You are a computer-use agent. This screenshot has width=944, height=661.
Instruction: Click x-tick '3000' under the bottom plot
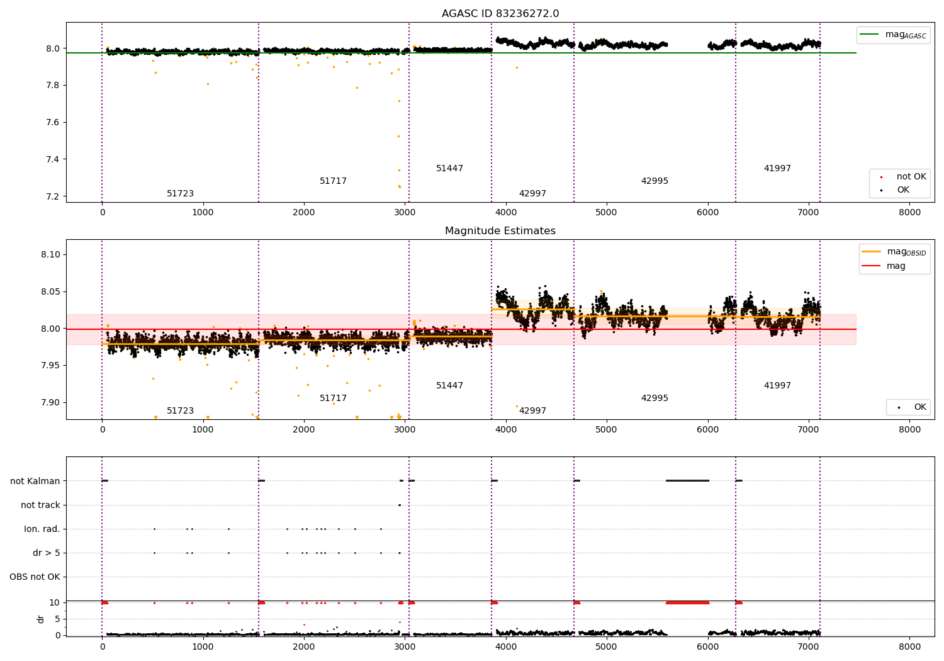click(x=405, y=647)
